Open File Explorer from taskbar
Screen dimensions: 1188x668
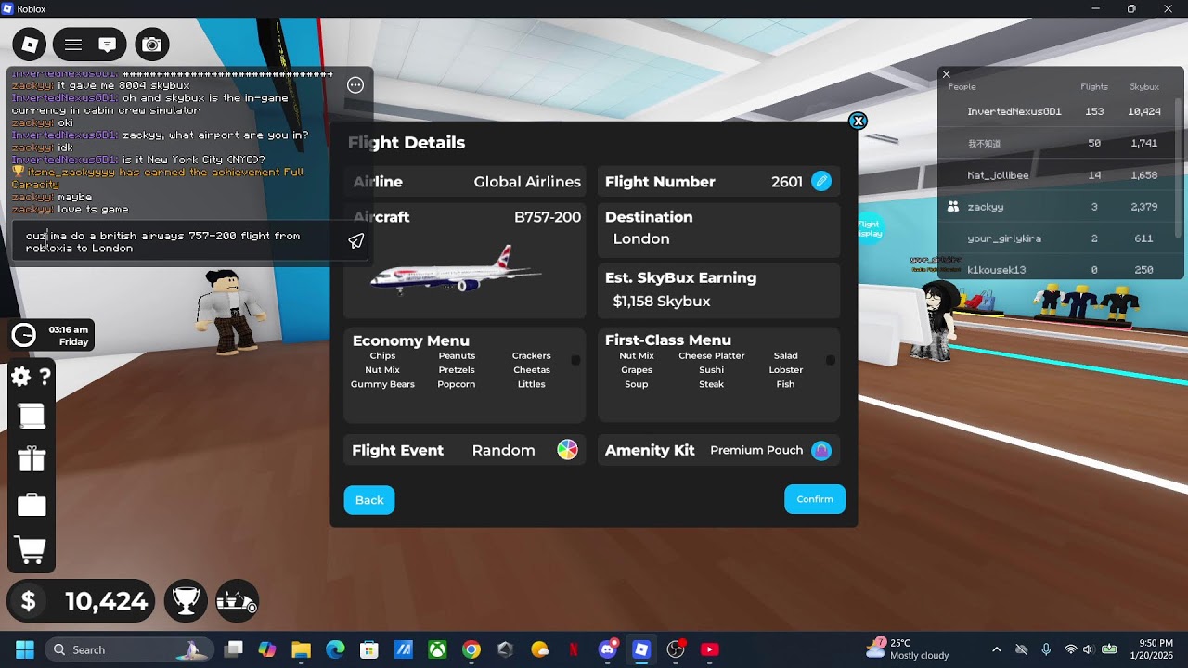pyautogui.click(x=301, y=649)
